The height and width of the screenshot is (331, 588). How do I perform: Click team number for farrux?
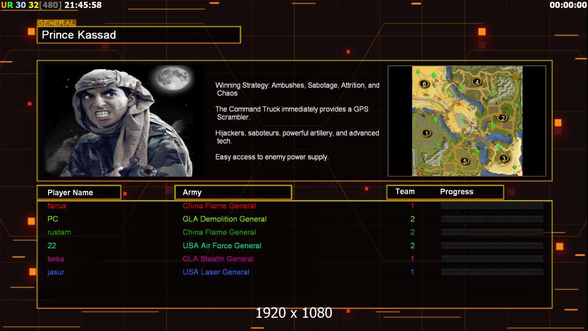[x=412, y=206]
